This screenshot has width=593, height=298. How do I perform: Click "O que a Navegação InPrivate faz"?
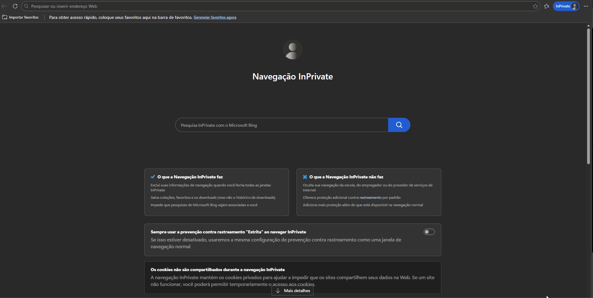pos(190,177)
